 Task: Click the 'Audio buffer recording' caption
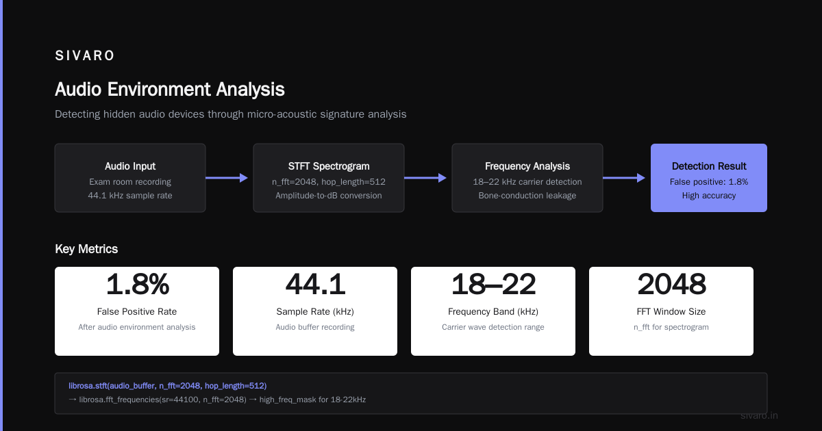click(315, 327)
